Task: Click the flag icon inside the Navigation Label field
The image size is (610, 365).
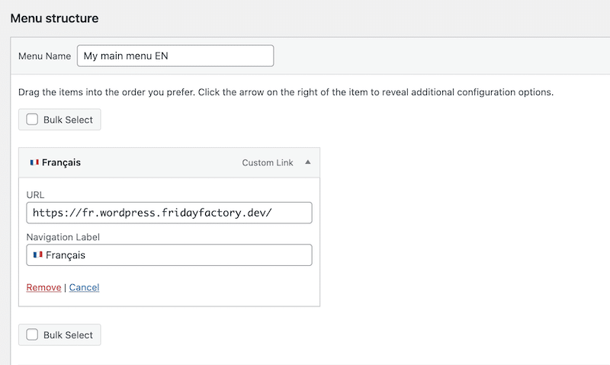Action: [x=37, y=255]
